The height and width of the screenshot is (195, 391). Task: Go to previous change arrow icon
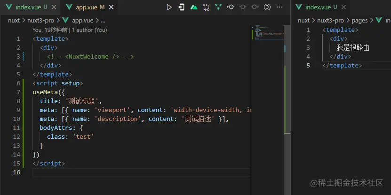231,7
